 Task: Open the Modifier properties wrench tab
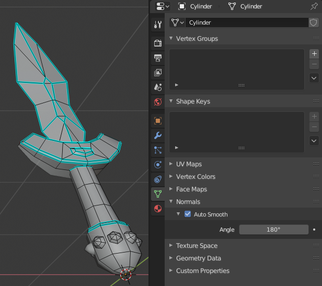click(x=158, y=135)
